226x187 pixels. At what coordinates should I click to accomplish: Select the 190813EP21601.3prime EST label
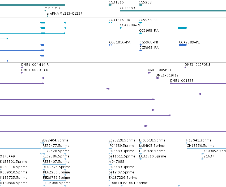(x=128, y=183)
